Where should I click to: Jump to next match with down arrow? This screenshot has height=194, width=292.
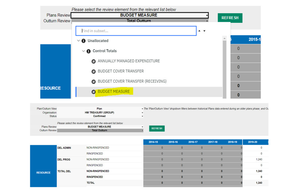(x=204, y=31)
